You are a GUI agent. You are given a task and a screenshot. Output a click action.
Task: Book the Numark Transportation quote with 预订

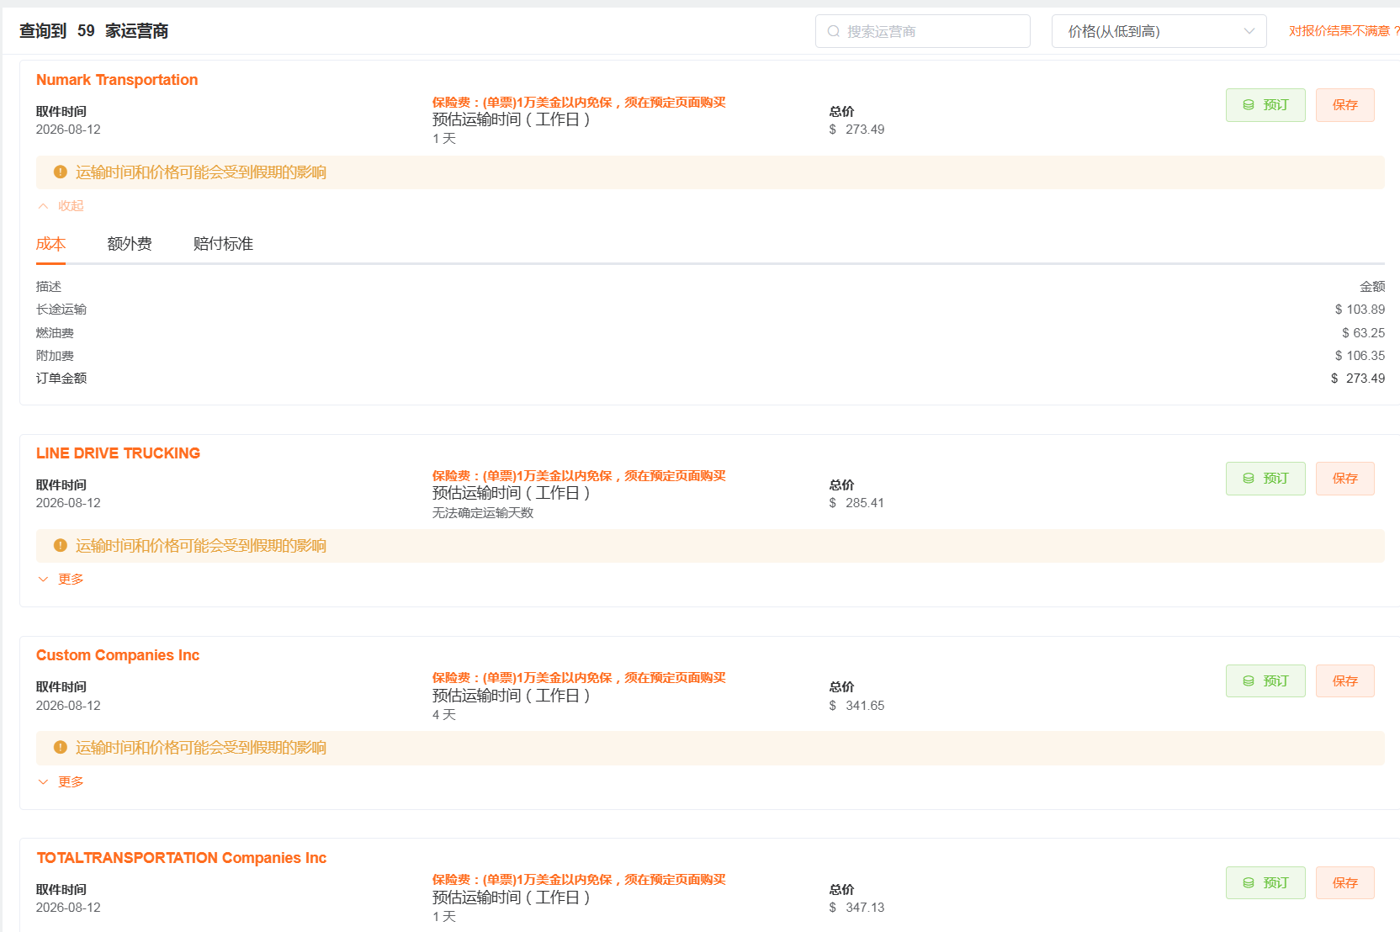coord(1265,105)
